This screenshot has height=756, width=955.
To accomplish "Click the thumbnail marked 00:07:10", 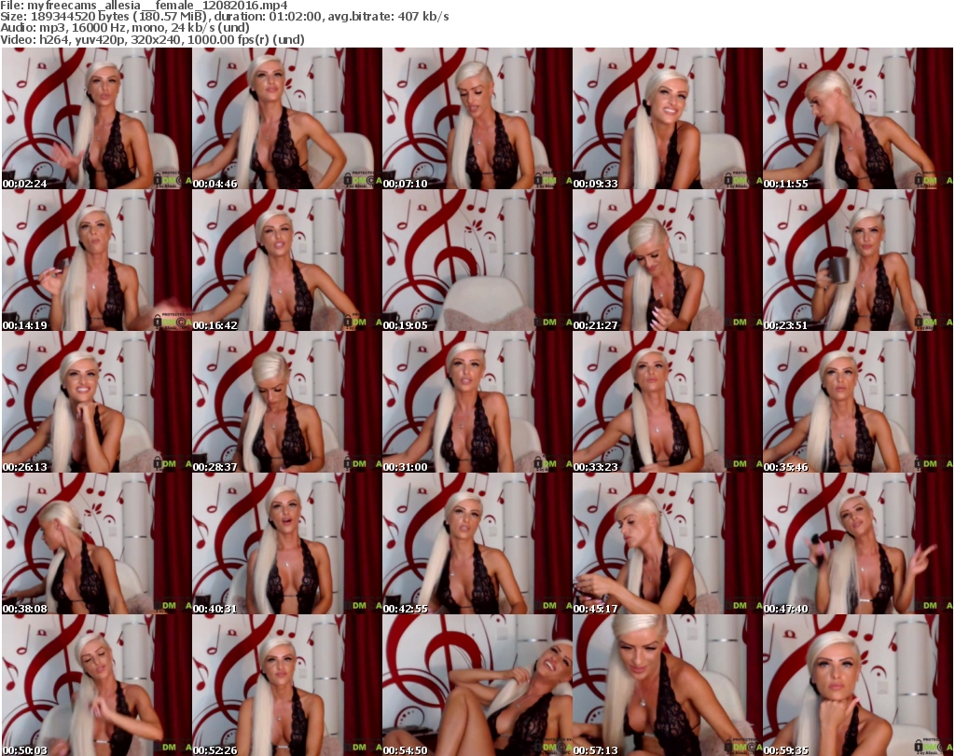I will [477, 118].
